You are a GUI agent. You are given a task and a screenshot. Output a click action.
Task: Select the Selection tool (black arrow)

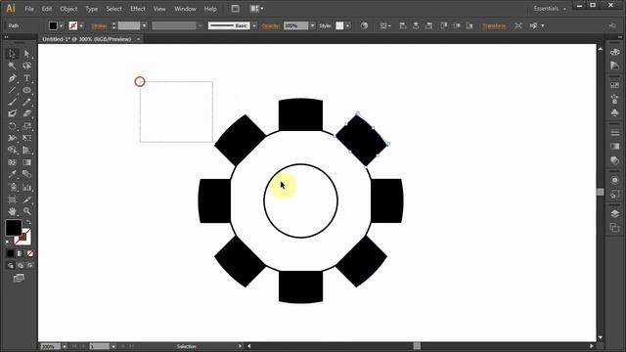pos(12,54)
